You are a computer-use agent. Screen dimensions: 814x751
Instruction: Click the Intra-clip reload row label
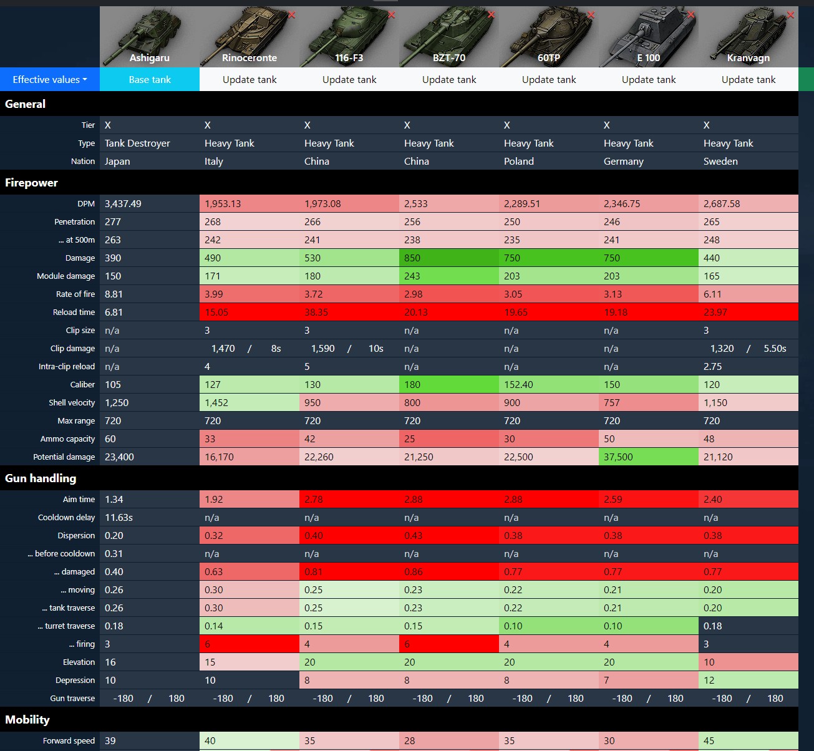[67, 366]
